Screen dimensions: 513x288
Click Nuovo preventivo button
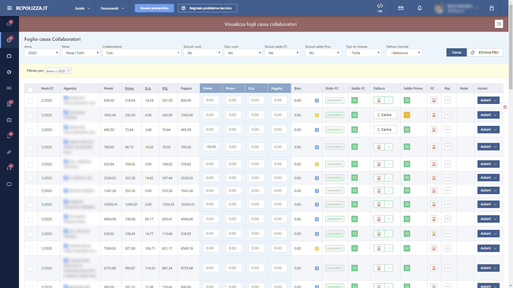[x=154, y=8]
